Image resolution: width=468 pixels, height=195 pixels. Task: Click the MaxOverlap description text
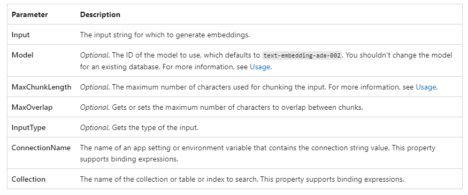(x=221, y=107)
